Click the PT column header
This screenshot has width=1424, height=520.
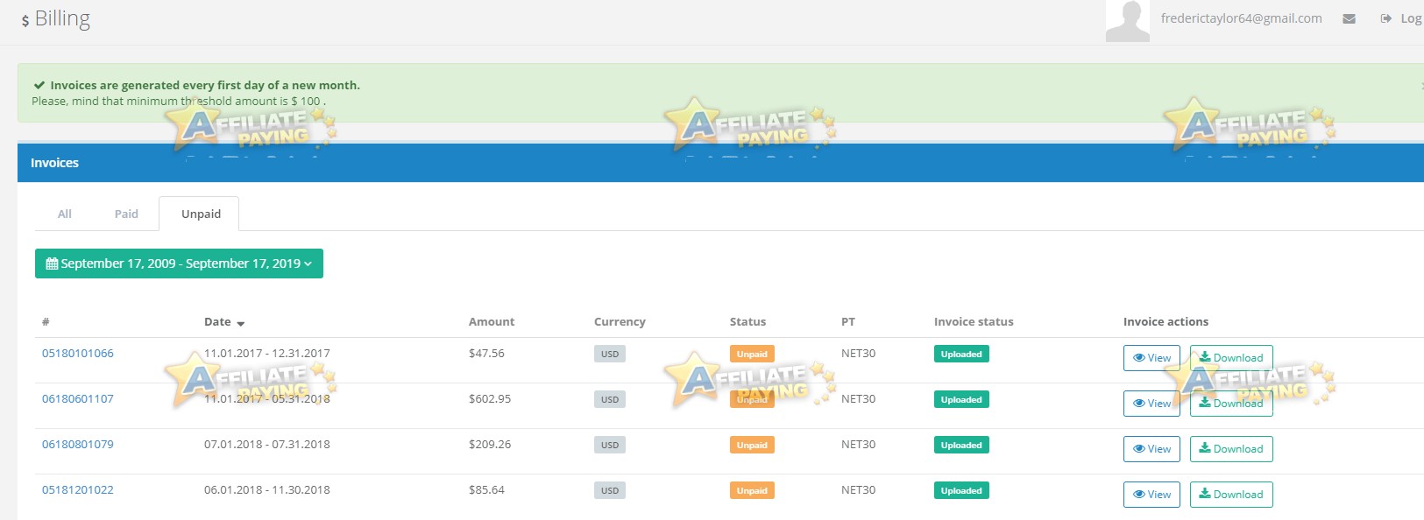[x=848, y=322]
